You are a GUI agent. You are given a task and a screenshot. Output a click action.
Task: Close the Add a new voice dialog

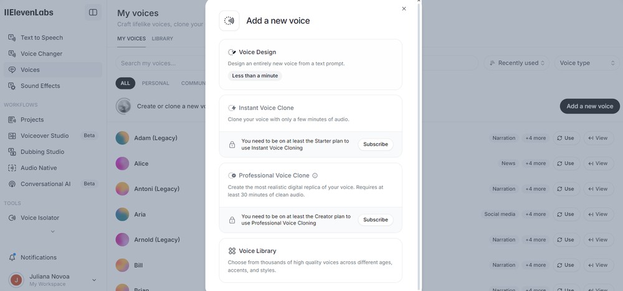coord(404,9)
